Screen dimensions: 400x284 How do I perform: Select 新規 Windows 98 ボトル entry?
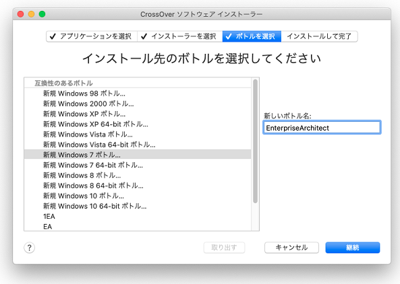[138, 94]
